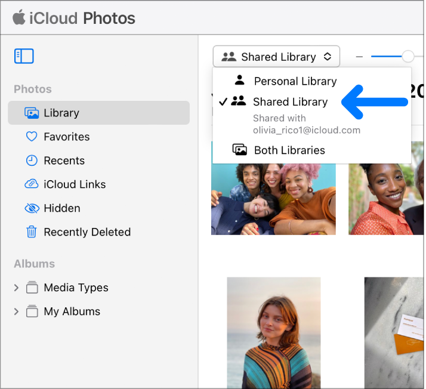Click the Apple logo in header
Image resolution: width=426 pixels, height=389 pixels.
[x=19, y=18]
